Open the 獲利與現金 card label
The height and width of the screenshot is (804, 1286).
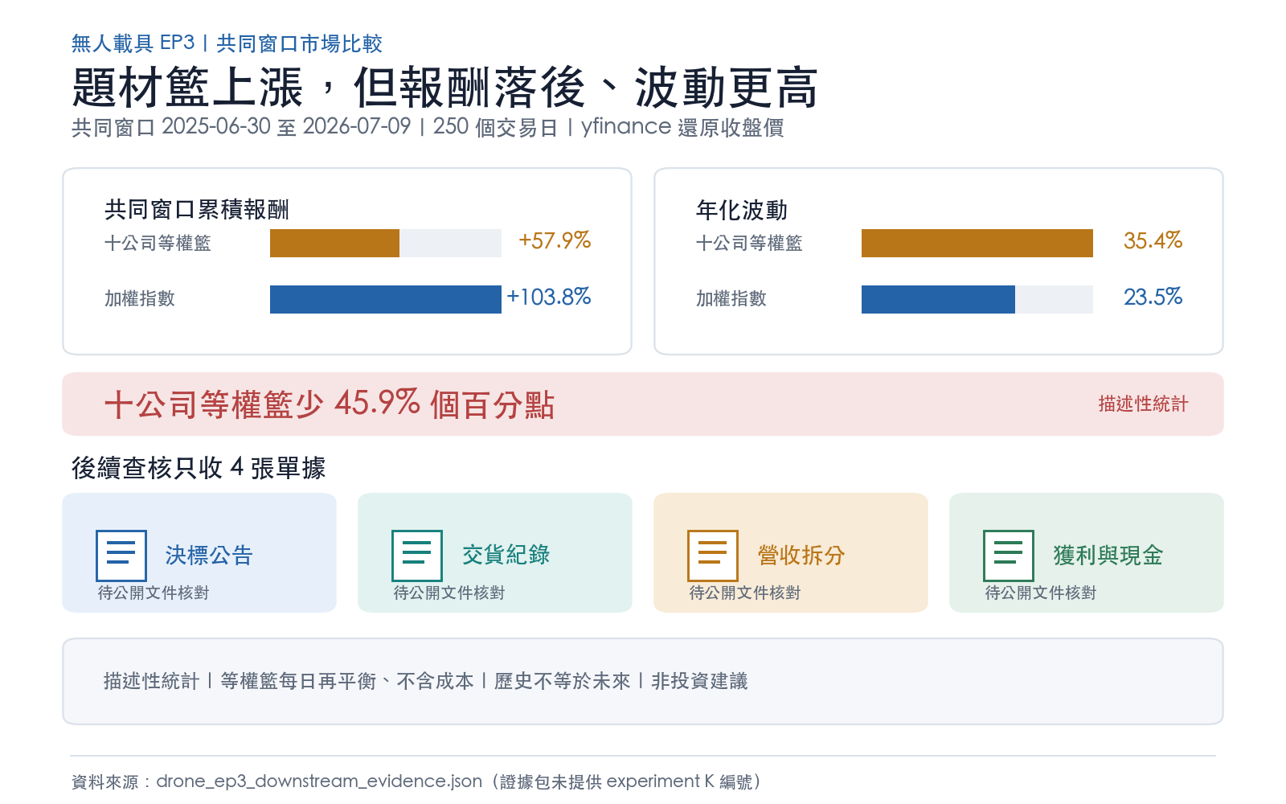(x=1108, y=555)
